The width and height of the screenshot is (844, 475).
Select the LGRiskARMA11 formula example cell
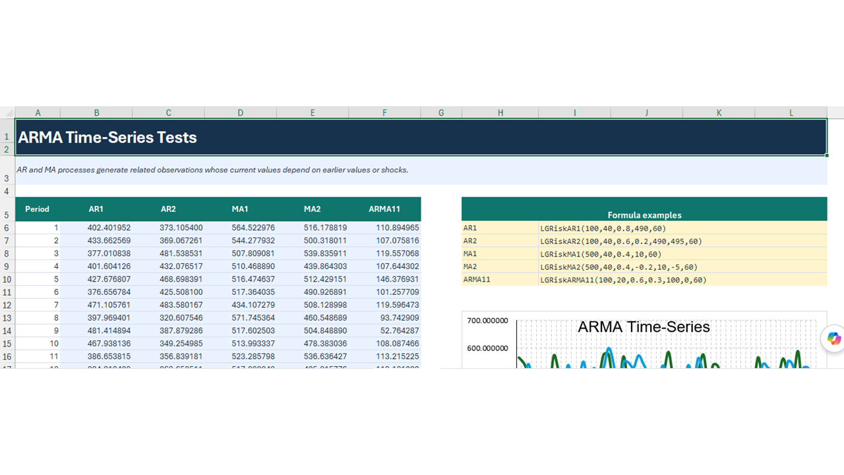[682, 280]
